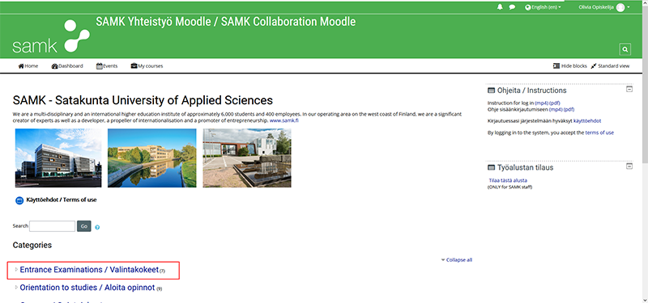Click the user avatar picture

[620, 7]
